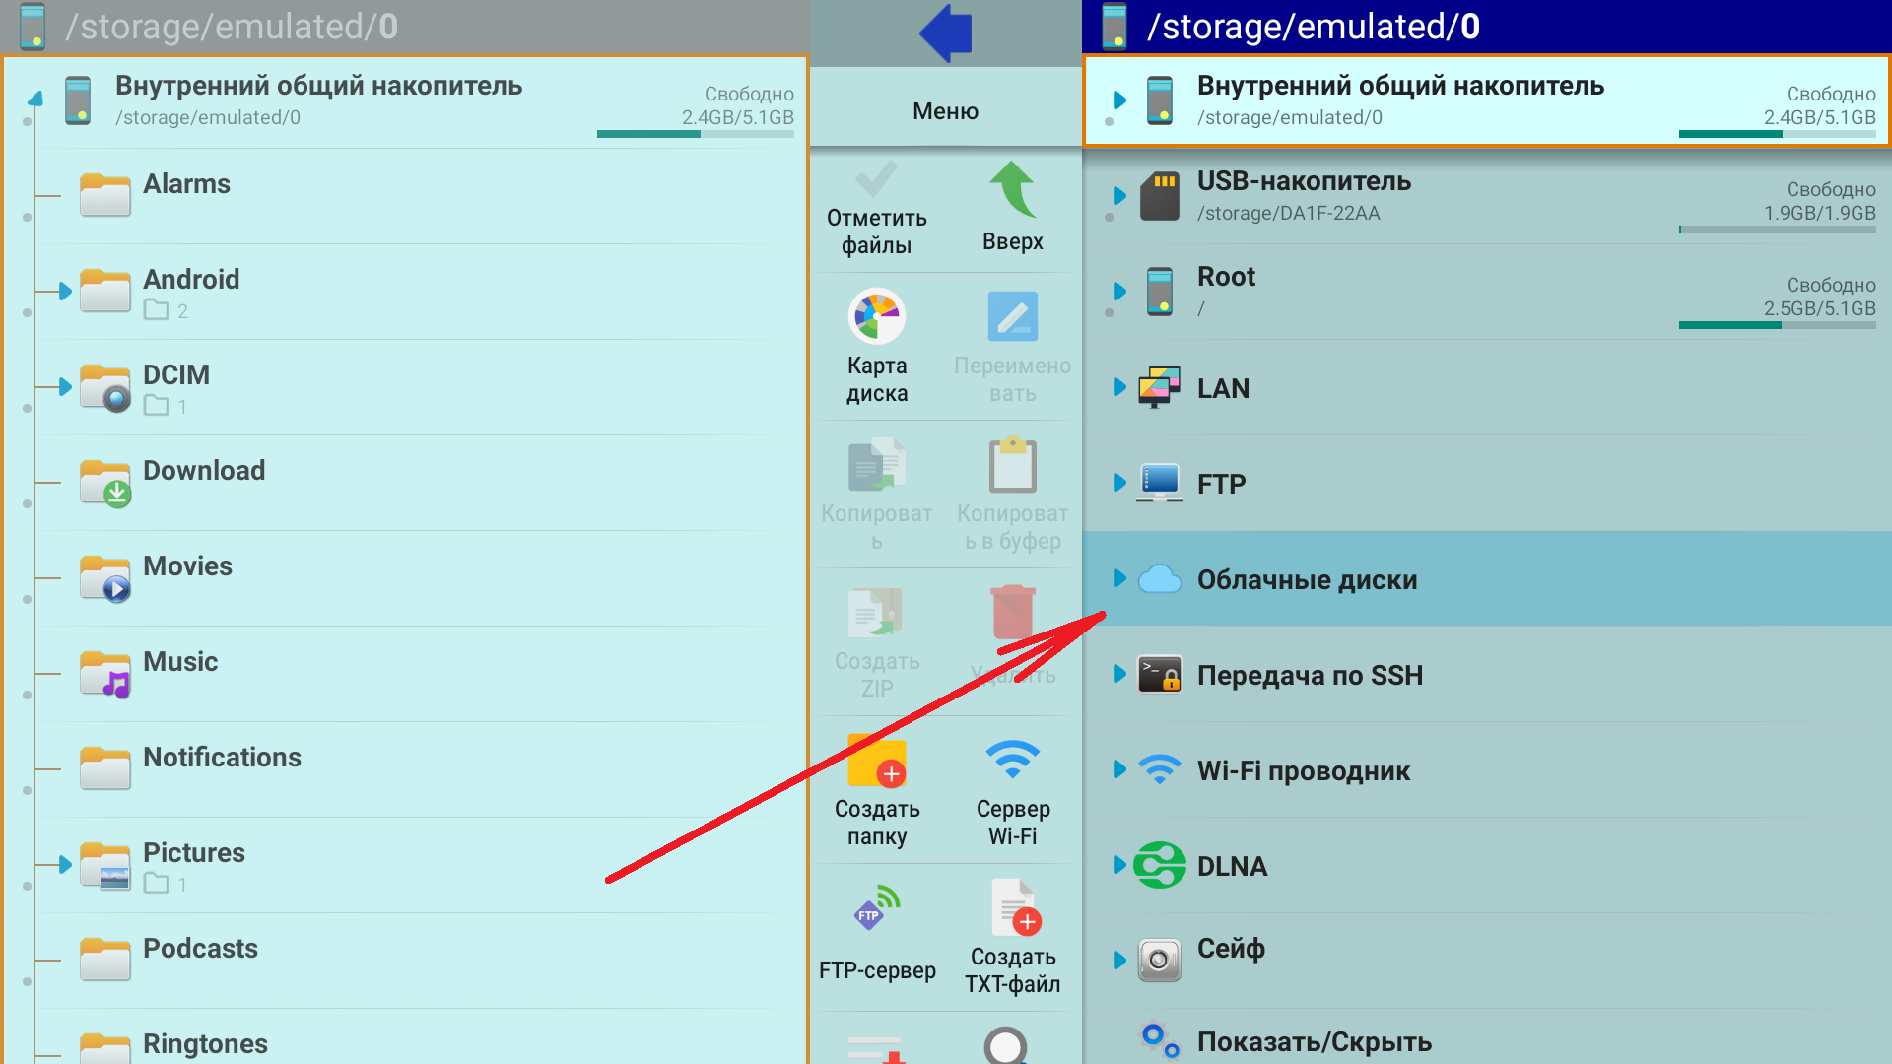This screenshot has height=1064, width=1892.
Task: Launch Сервер Wi-Fi icon
Action: (1012, 759)
